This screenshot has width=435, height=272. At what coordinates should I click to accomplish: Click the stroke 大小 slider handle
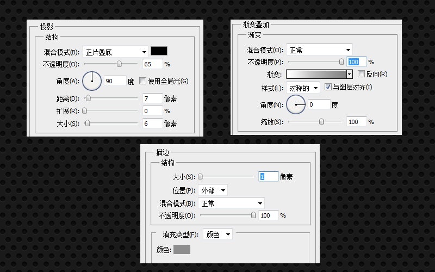[200, 176]
